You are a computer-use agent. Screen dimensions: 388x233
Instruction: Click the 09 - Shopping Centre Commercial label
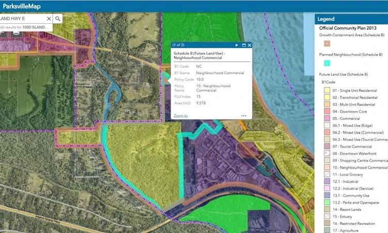click(x=360, y=161)
